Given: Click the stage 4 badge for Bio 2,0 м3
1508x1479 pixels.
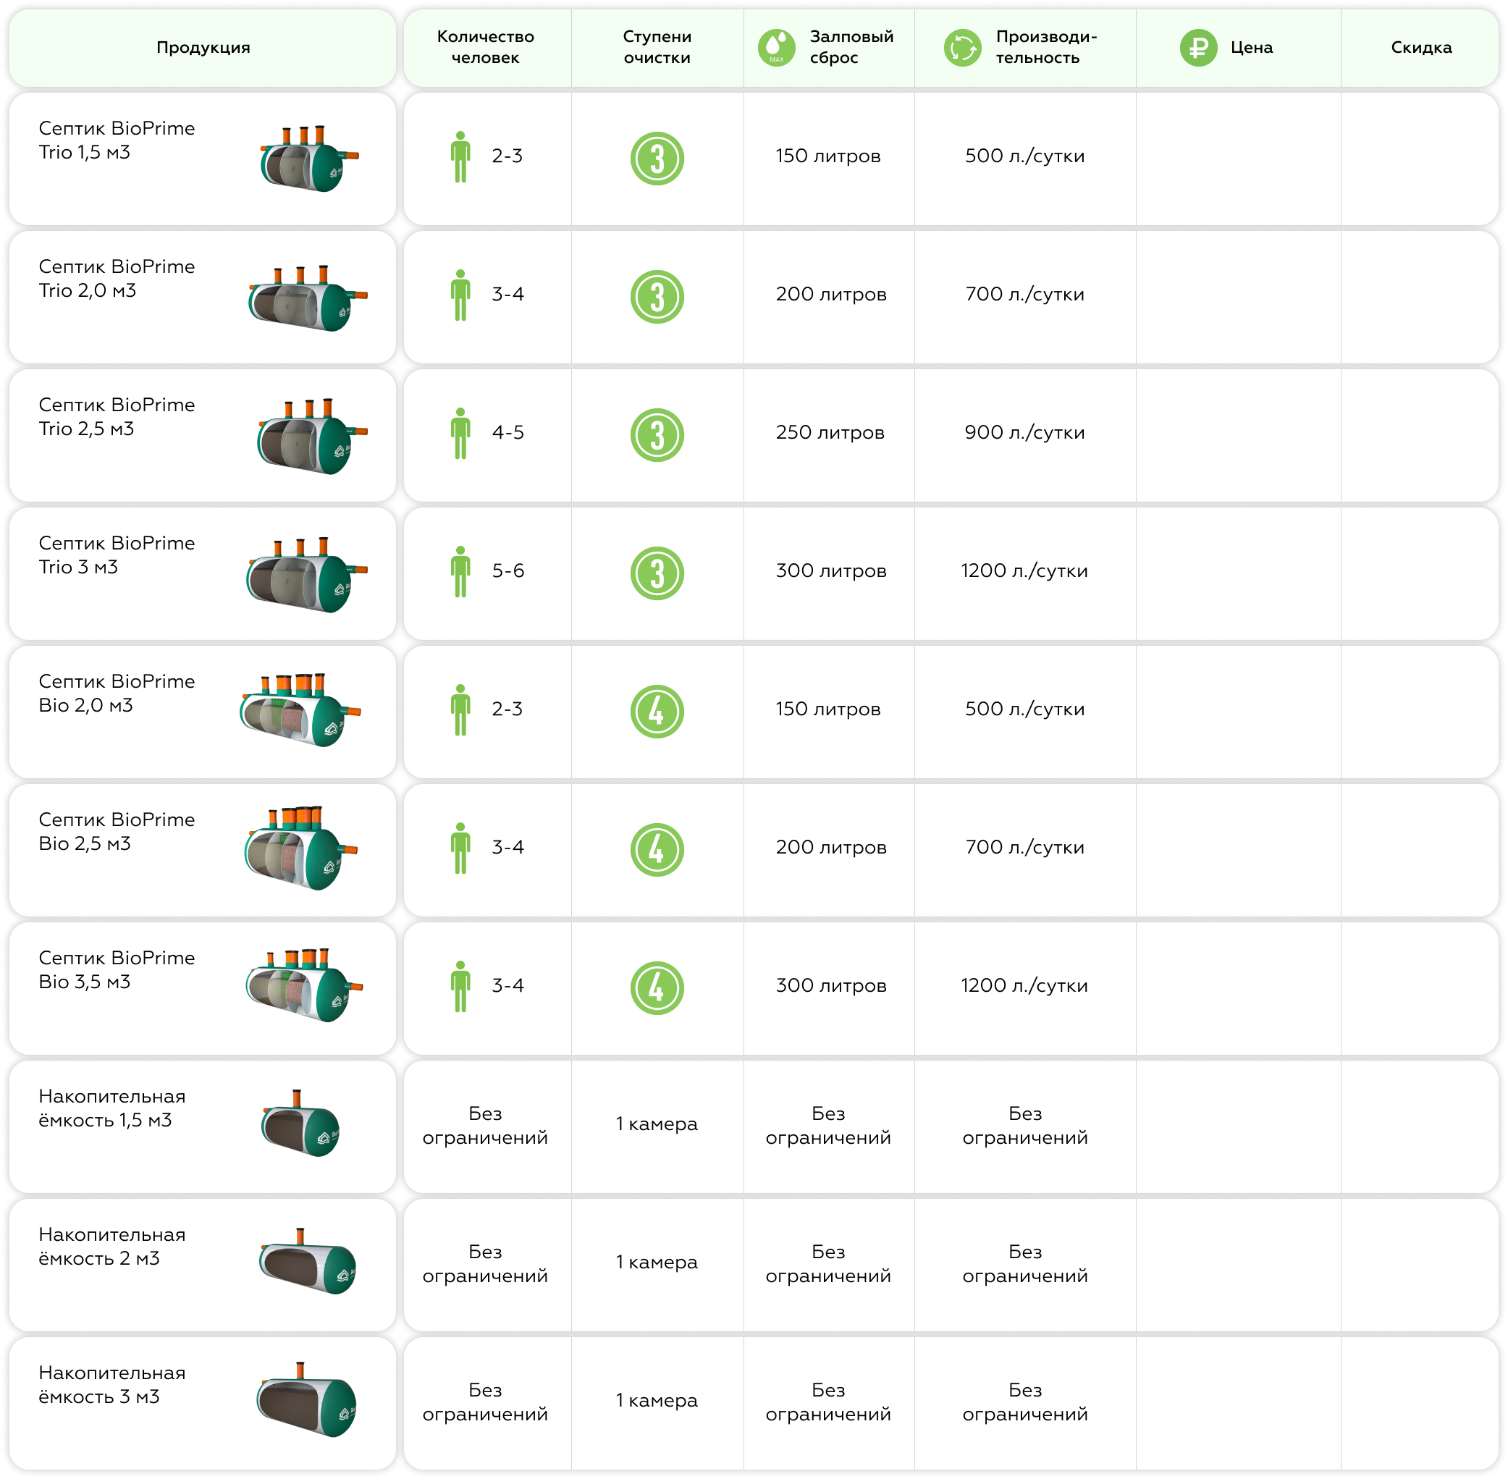Looking at the screenshot, I should click(x=657, y=712).
